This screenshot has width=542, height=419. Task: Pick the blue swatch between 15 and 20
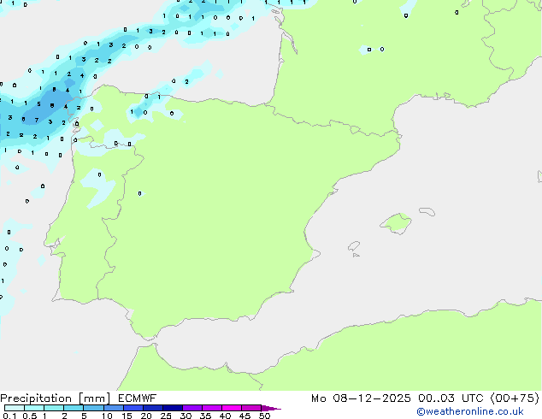(x=133, y=408)
